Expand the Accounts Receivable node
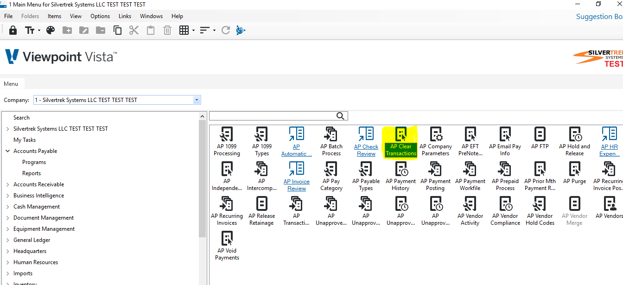This screenshot has height=285, width=623. coord(7,184)
